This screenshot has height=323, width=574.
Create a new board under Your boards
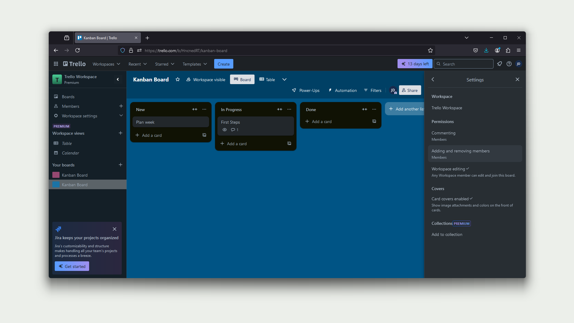[x=121, y=165]
